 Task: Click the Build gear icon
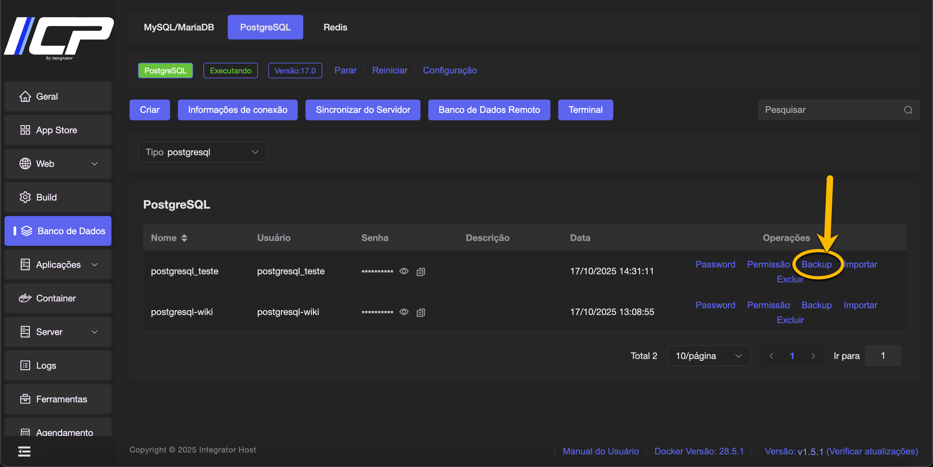click(x=25, y=197)
